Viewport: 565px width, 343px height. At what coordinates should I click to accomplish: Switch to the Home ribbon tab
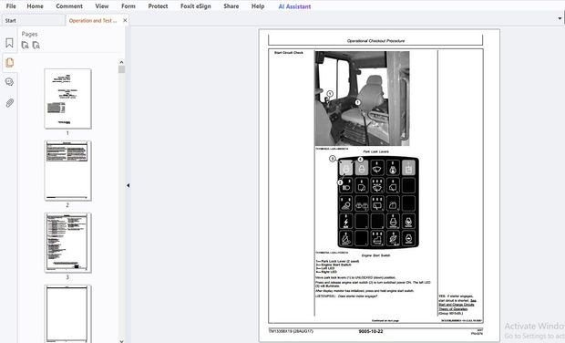point(35,6)
